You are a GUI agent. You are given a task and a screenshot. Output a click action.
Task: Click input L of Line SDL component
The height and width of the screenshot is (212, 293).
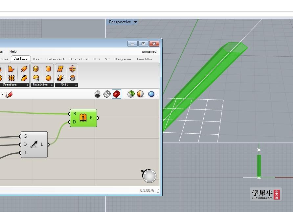(26, 152)
